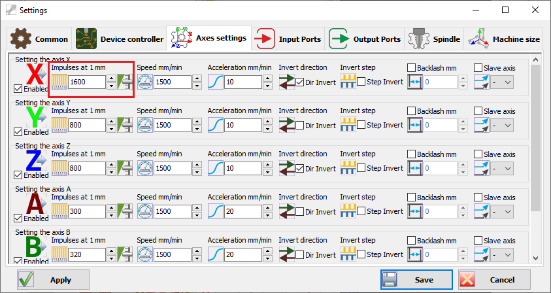
Task: Click the acceleration curve icon for axis Z
Action: (x=216, y=169)
